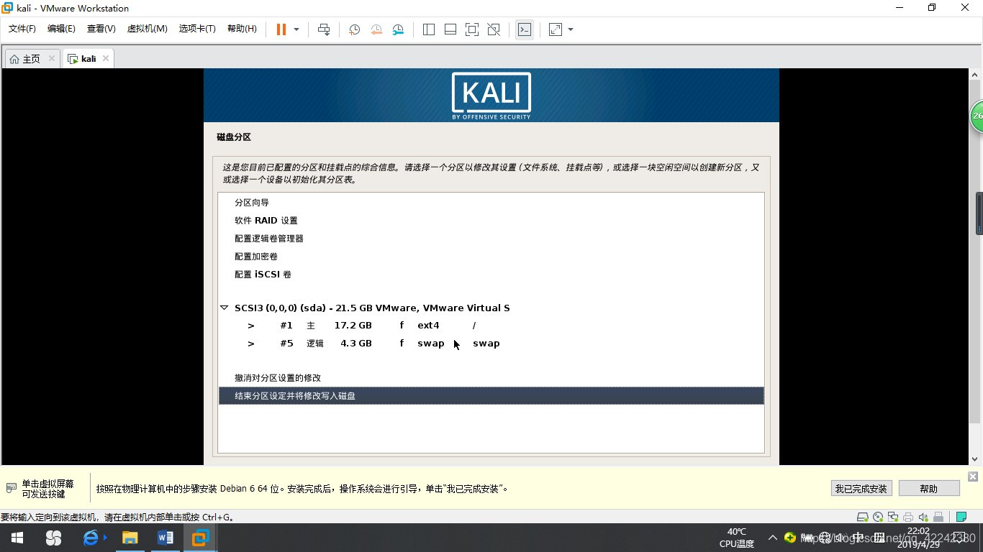
Task: Click the 我已完成安装 button
Action: 861,489
